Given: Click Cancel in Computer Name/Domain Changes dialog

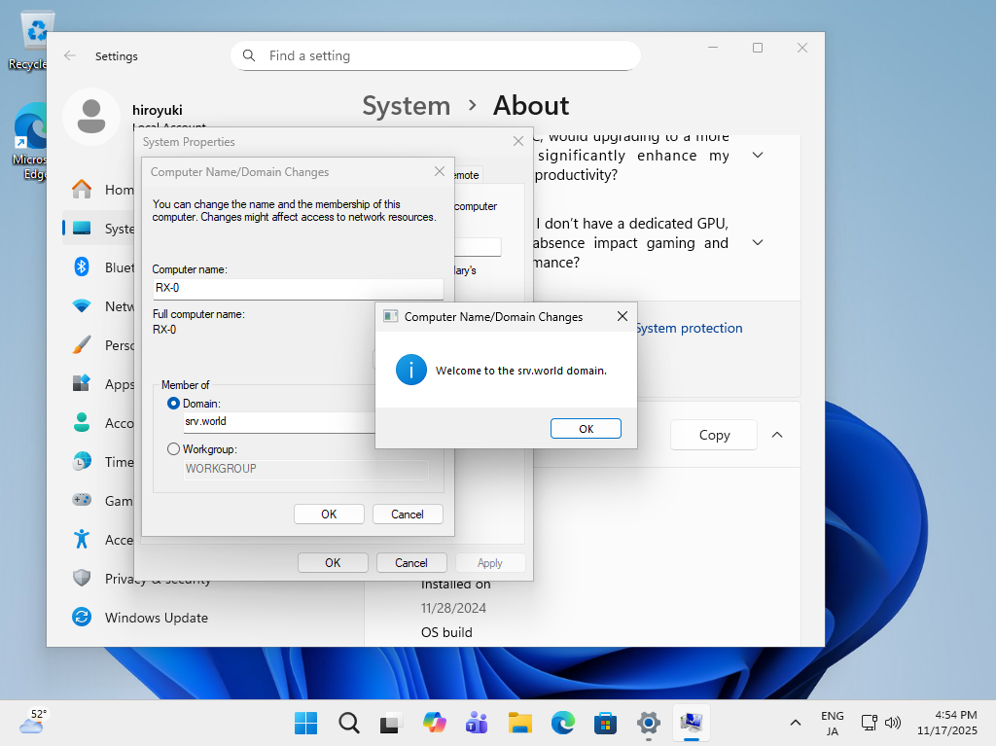Looking at the screenshot, I should pos(407,515).
